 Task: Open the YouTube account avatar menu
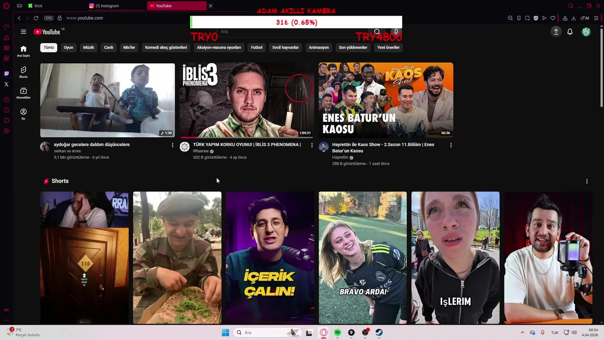586,32
